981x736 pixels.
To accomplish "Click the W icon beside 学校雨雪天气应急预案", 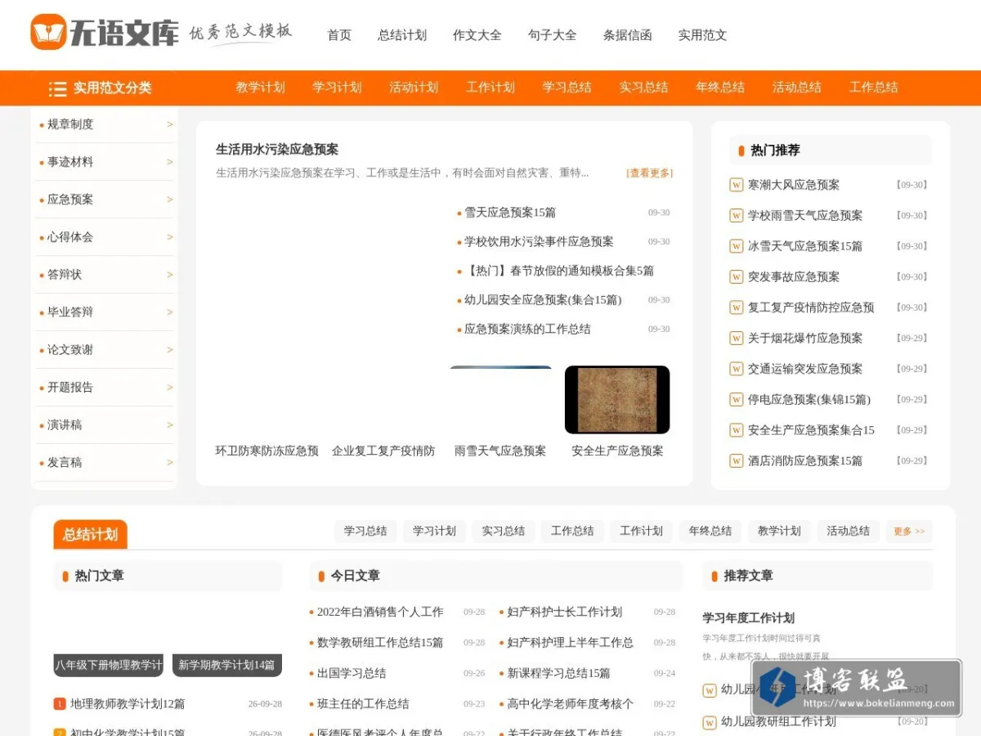I will tap(736, 215).
